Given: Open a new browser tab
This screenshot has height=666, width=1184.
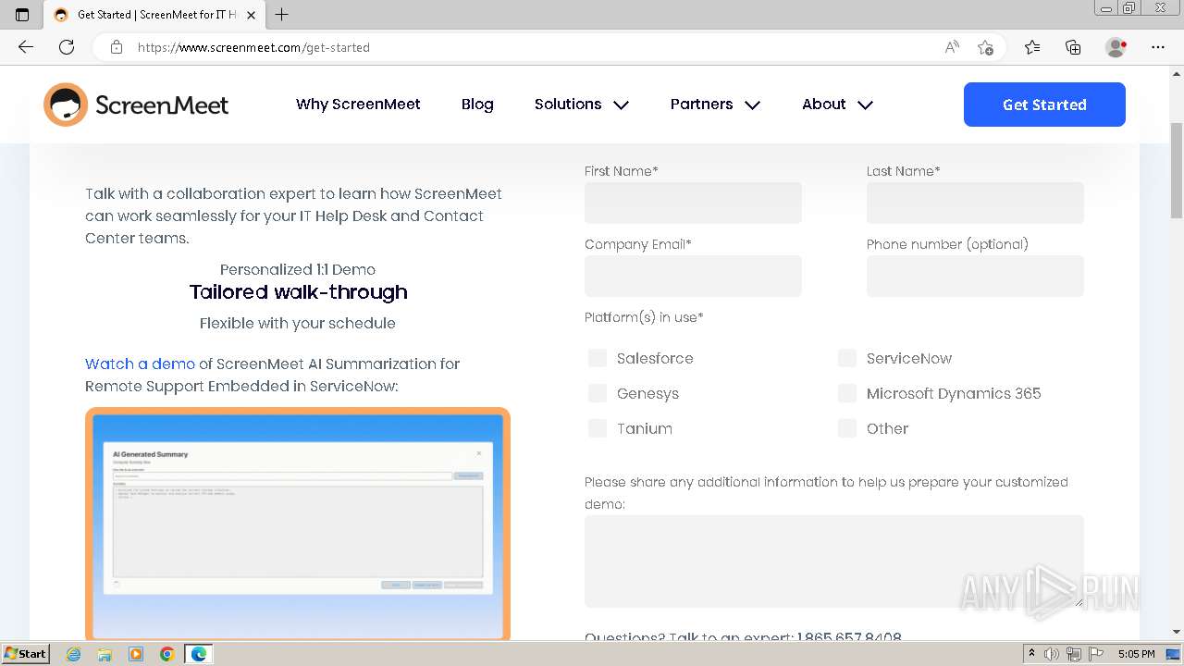Looking at the screenshot, I should (x=282, y=15).
